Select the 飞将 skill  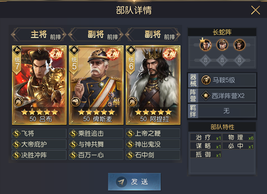pos(39,133)
